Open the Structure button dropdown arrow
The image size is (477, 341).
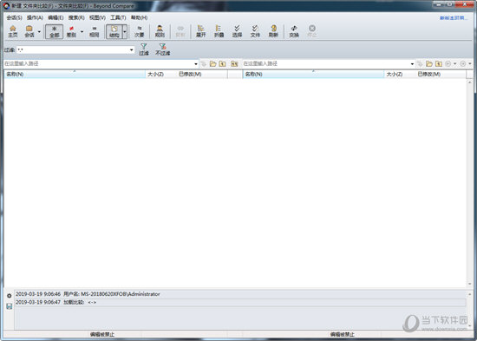125,31
